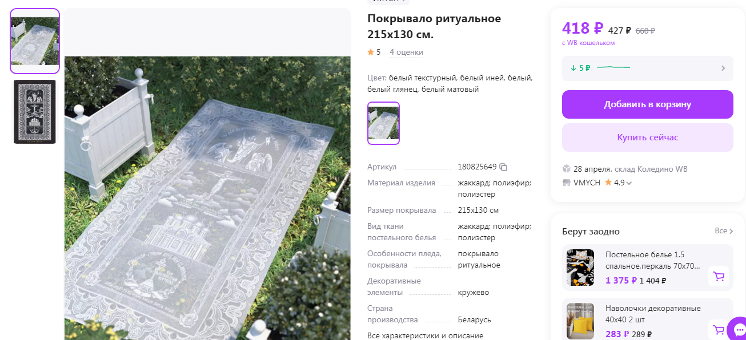Image resolution: width=746 pixels, height=340 pixels.
Task: Click Добавить в корзину button
Action: click(x=647, y=104)
